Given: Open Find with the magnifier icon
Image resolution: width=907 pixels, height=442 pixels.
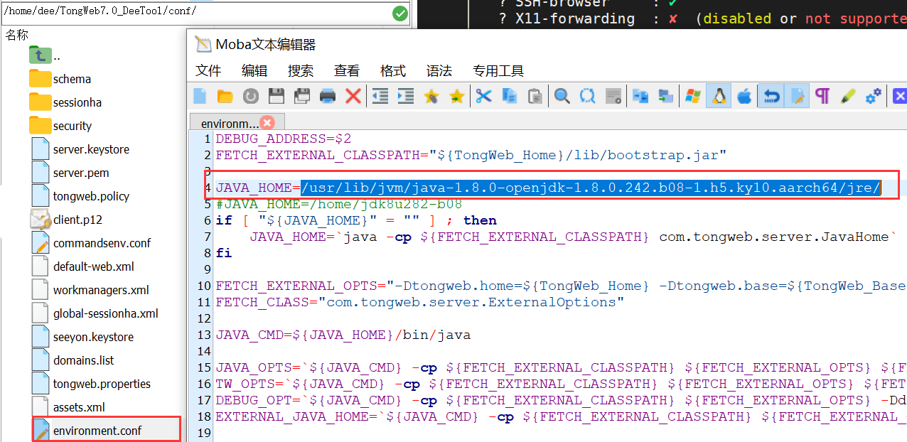Looking at the screenshot, I should click(562, 96).
